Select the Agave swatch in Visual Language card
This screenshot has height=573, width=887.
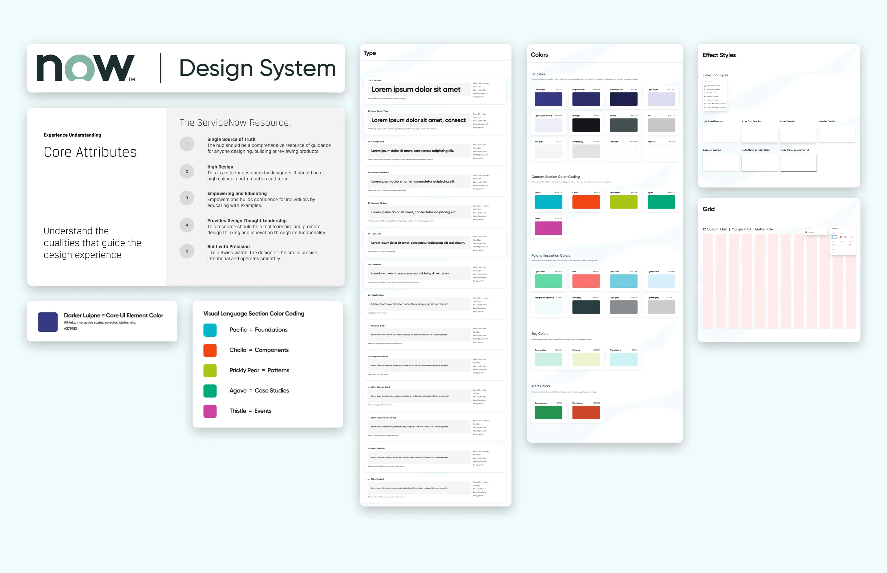(210, 391)
